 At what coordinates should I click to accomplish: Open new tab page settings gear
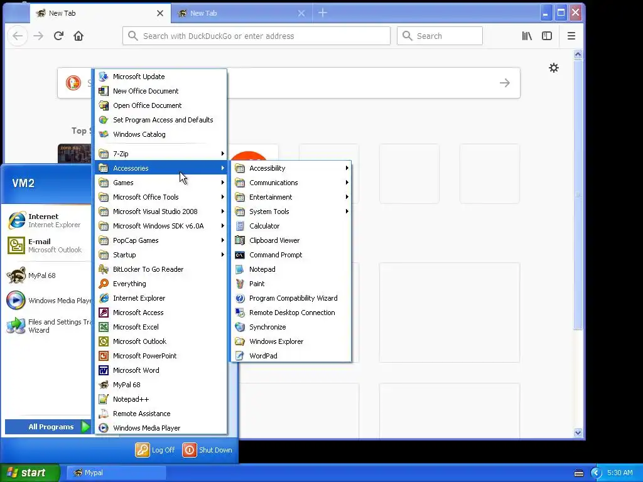tap(554, 68)
